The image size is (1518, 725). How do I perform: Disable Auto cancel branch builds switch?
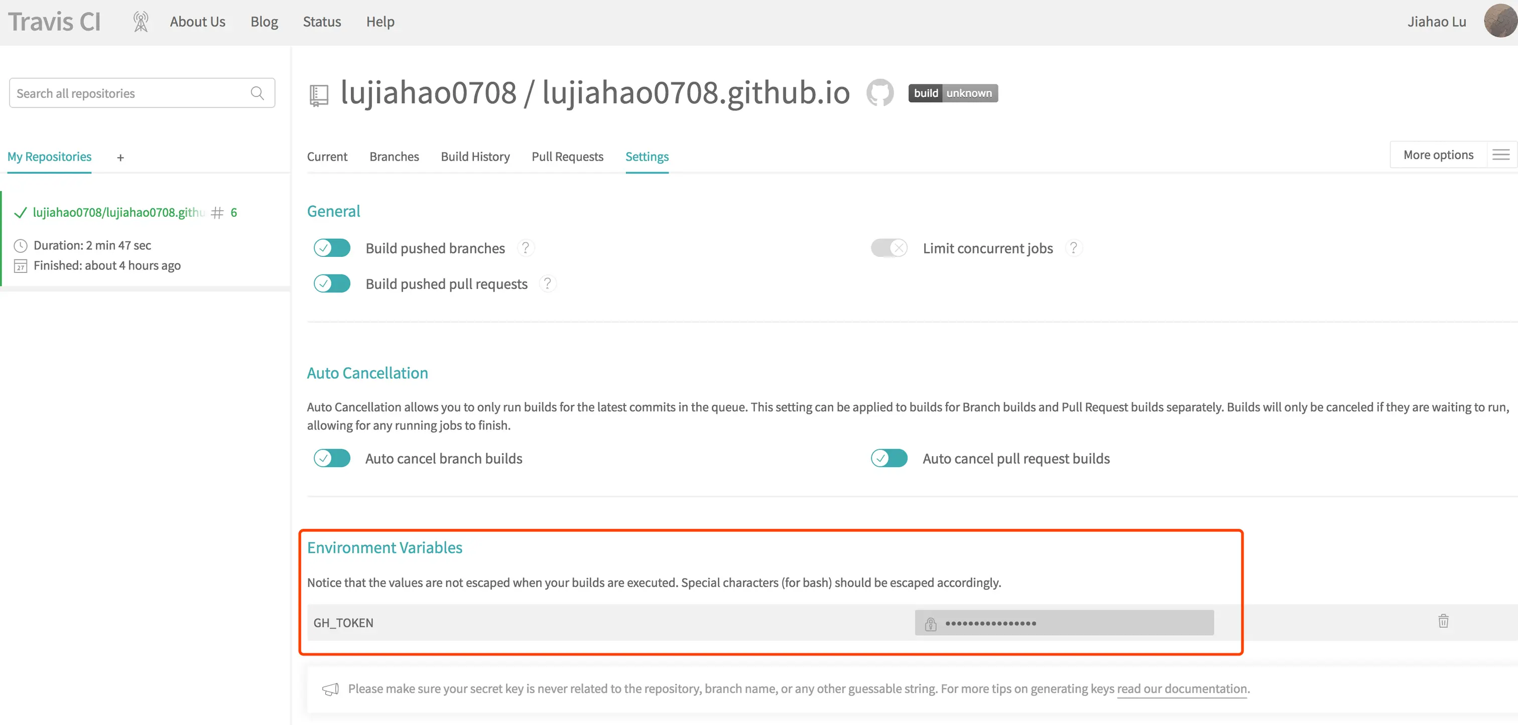tap(332, 458)
